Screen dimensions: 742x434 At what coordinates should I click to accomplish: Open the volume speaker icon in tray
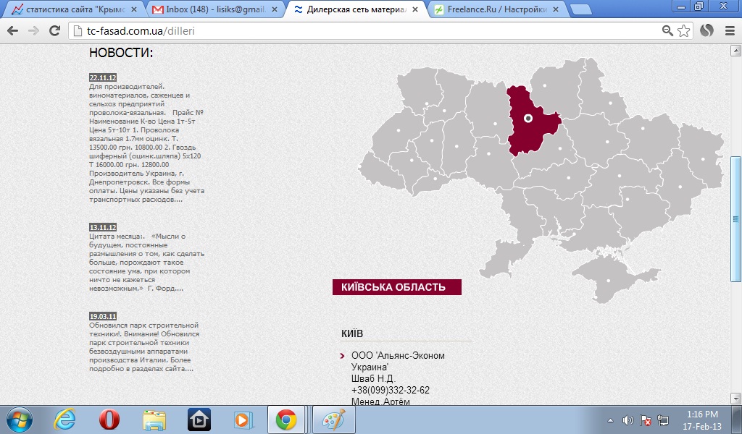(x=628, y=420)
